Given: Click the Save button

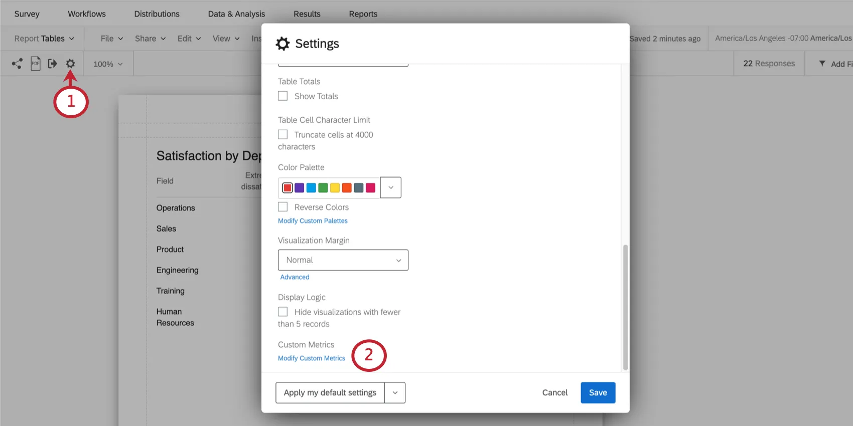Looking at the screenshot, I should pos(598,393).
